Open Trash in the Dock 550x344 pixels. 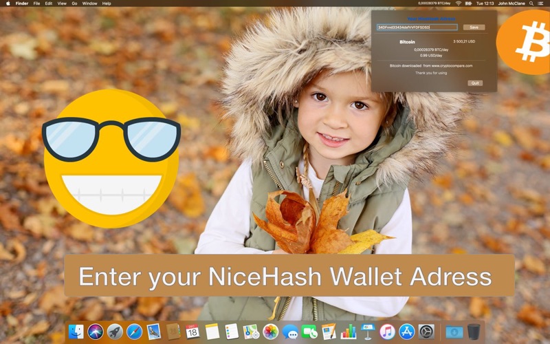[474, 332]
